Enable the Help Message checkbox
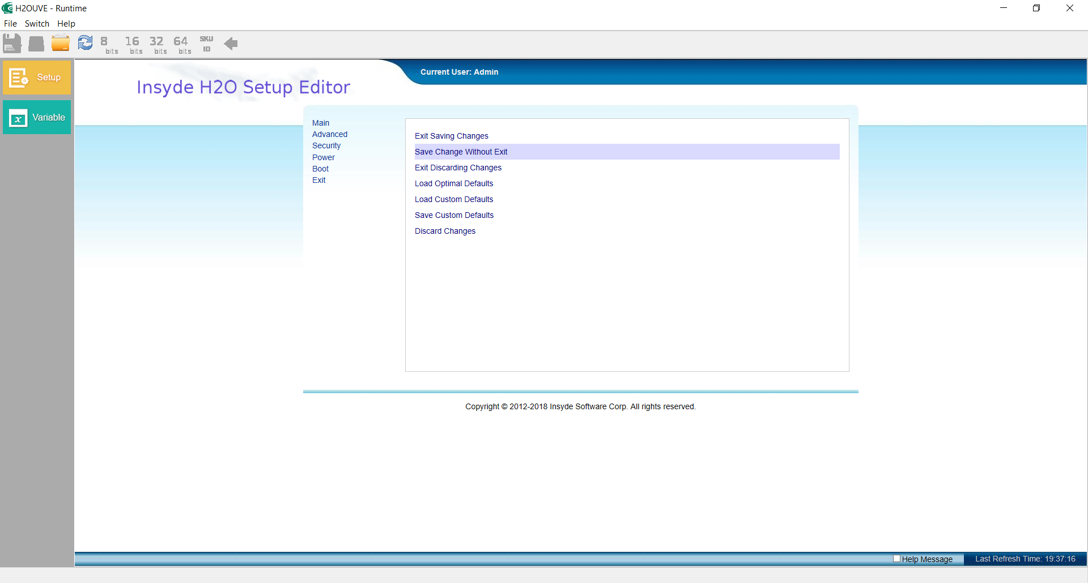This screenshot has width=1088, height=583. click(x=896, y=559)
